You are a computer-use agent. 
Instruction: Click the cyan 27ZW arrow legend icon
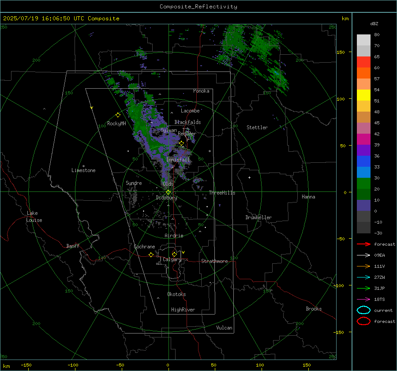[x=363, y=277]
